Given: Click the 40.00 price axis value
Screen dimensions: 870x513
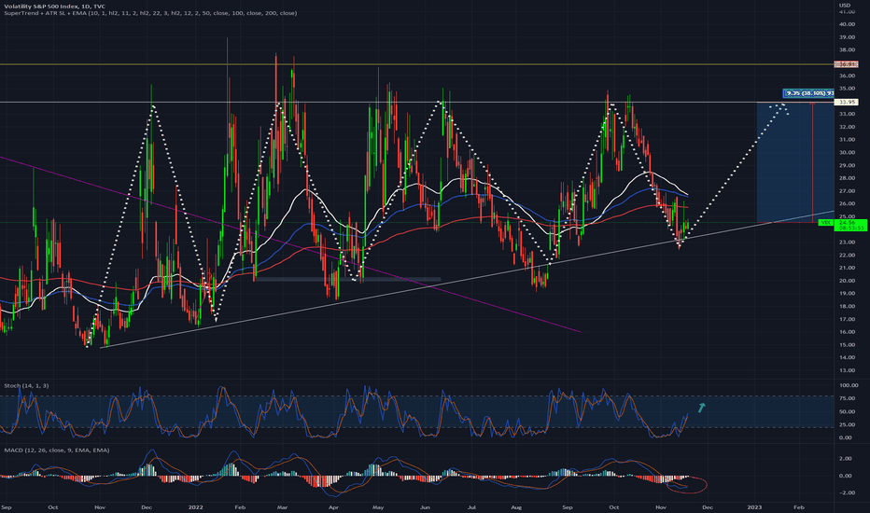Looking at the screenshot, I should [847, 24].
